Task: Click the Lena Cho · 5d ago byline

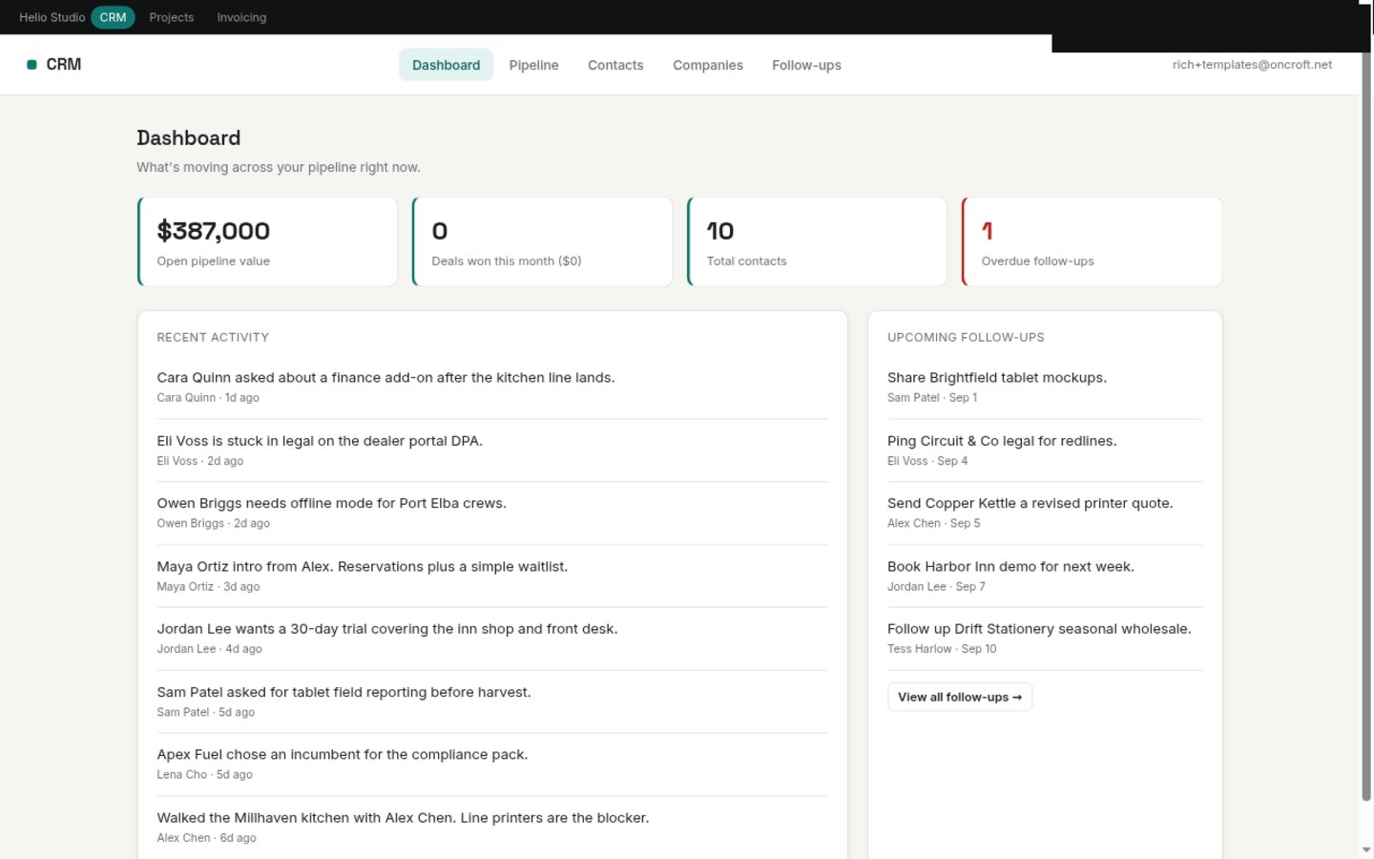Action: point(204,775)
